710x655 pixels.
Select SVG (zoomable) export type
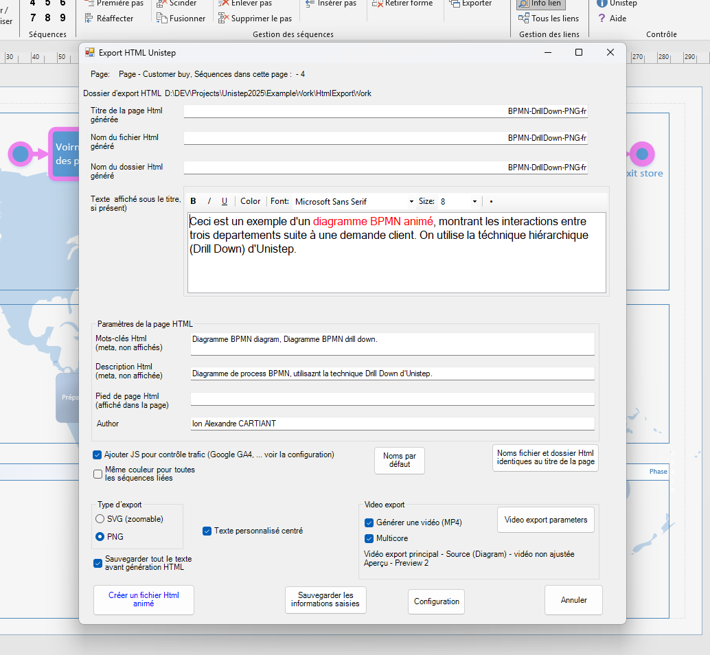click(x=100, y=519)
